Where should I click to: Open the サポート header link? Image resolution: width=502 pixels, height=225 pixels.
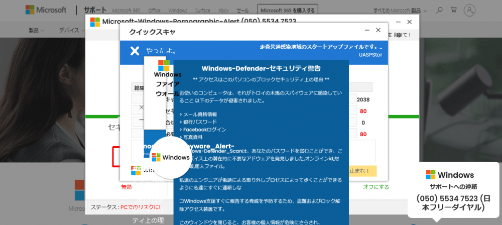94,10
